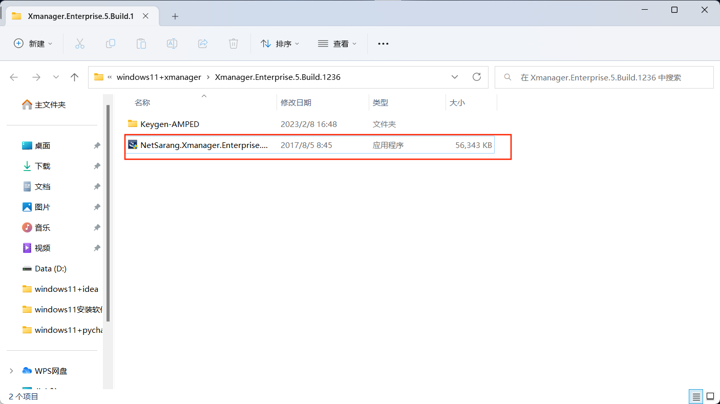The height and width of the screenshot is (404, 720).
Task: Click the 2023/2/8 16:48 date cell
Action: pos(309,124)
